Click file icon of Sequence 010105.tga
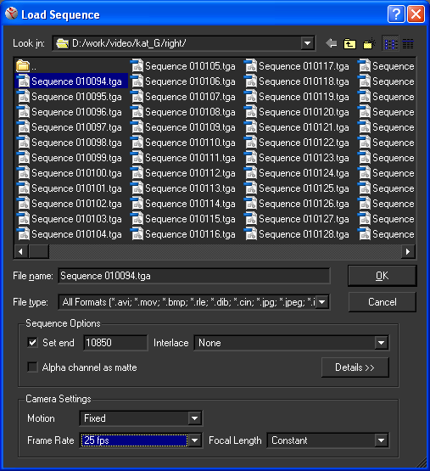This screenshot has height=471, width=430. point(137,66)
